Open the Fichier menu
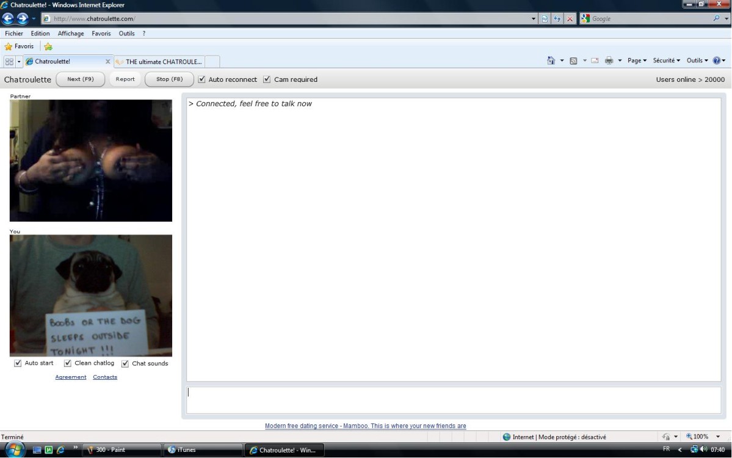Image resolution: width=732 pixels, height=458 pixels. (14, 34)
